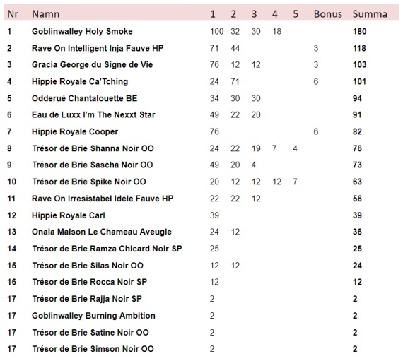
Task: Click Gracia George du Signe de Vie
Action: tap(93, 65)
